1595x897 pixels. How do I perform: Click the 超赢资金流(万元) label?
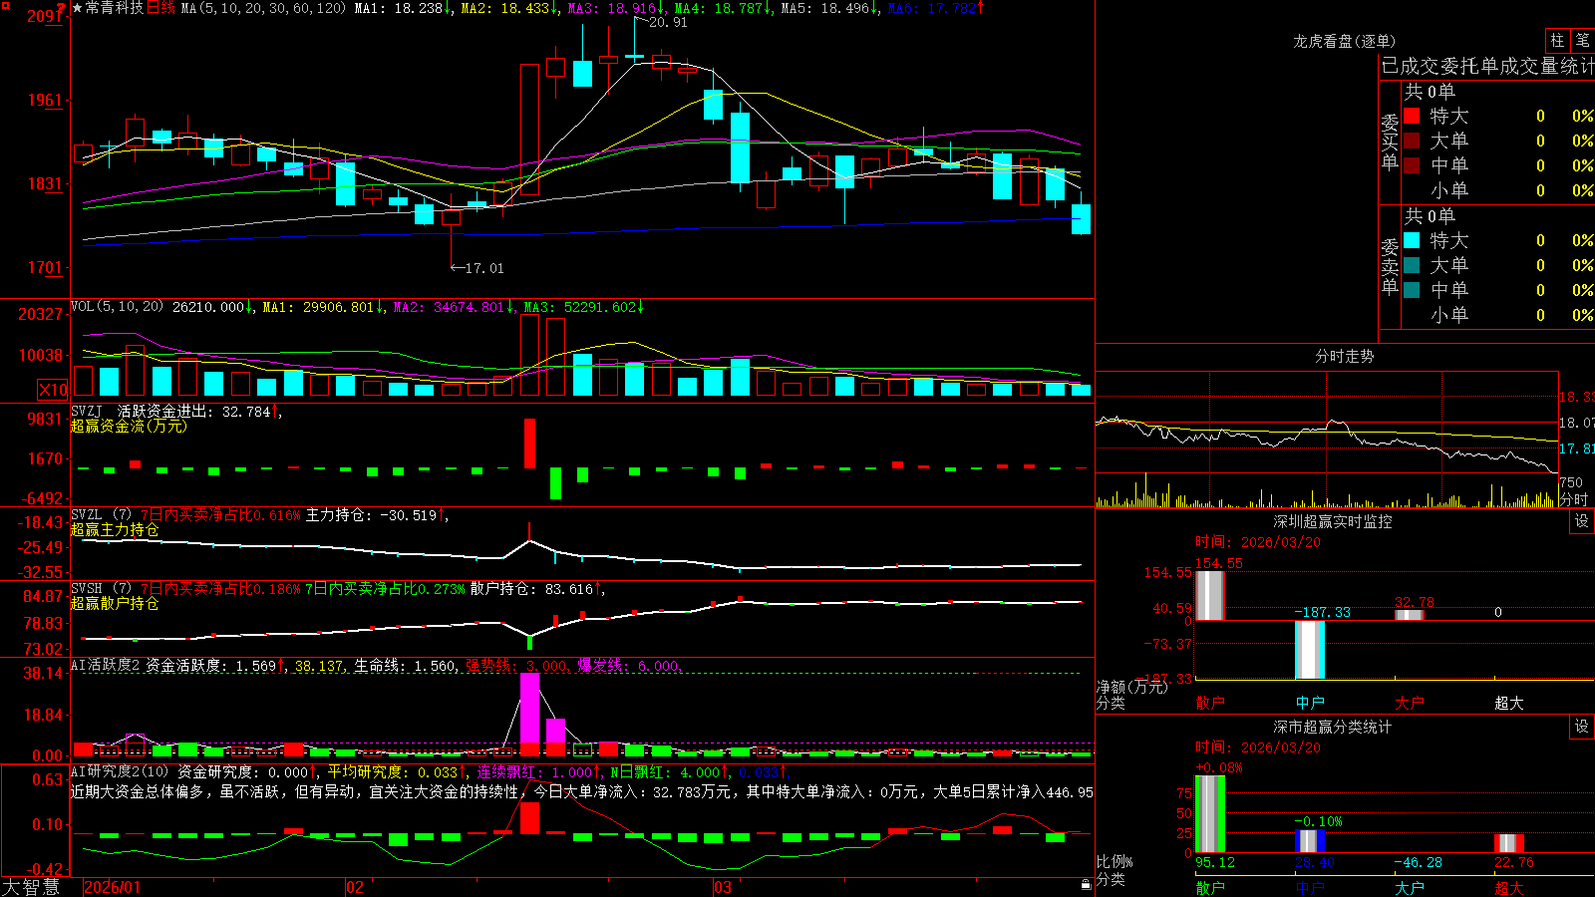point(129,426)
